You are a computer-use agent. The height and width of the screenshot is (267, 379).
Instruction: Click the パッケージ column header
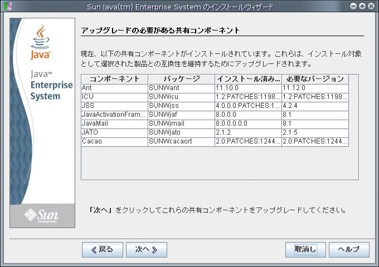pos(182,79)
